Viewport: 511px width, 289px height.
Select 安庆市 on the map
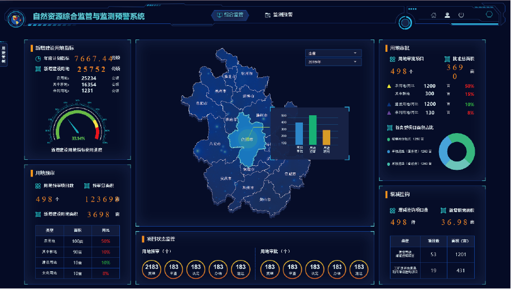pyautogui.click(x=225, y=178)
